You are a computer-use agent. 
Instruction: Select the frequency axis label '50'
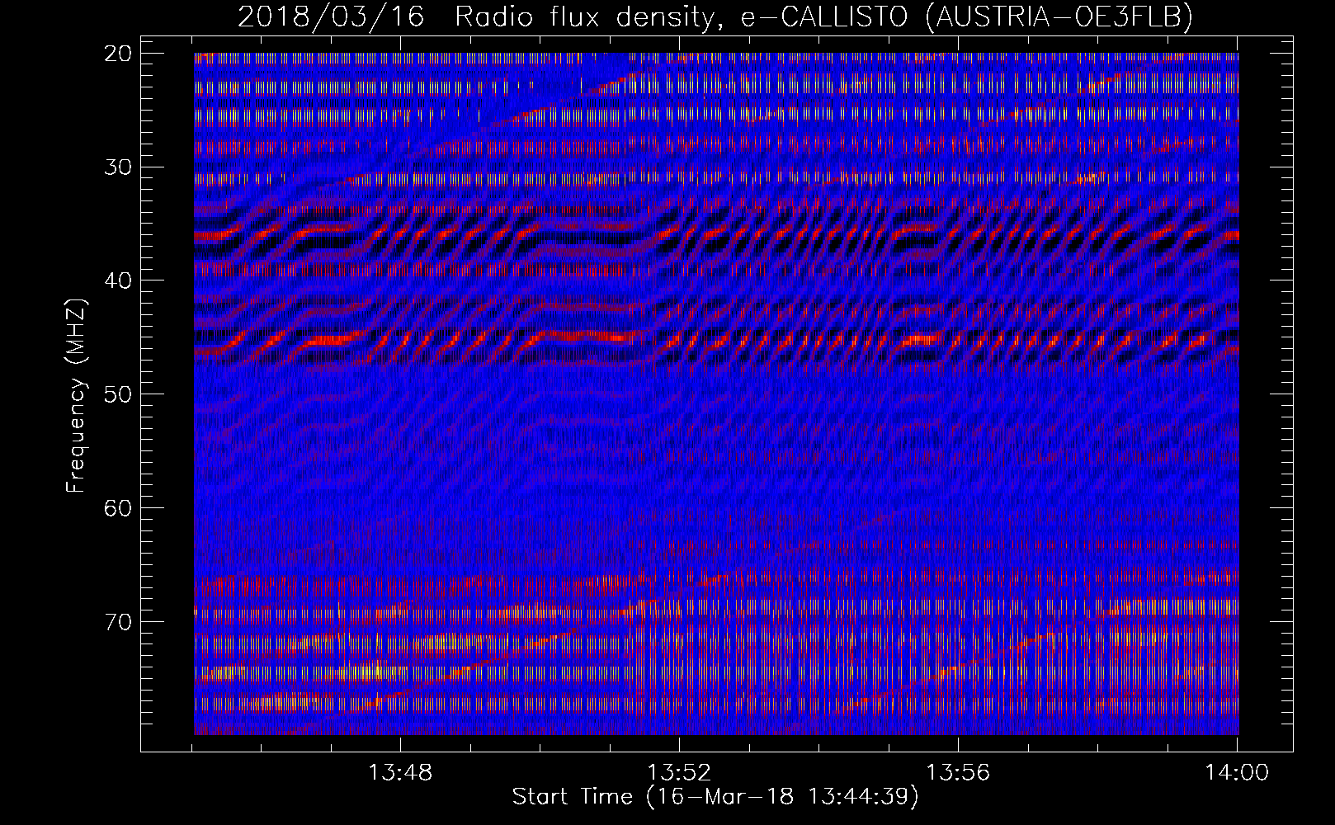(118, 394)
